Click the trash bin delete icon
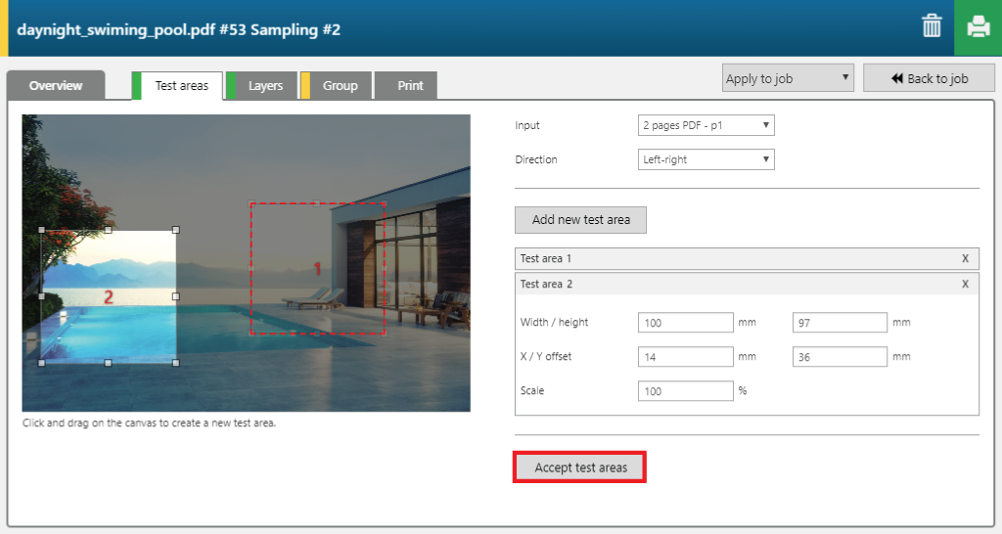The height and width of the screenshot is (534, 1002). click(932, 26)
